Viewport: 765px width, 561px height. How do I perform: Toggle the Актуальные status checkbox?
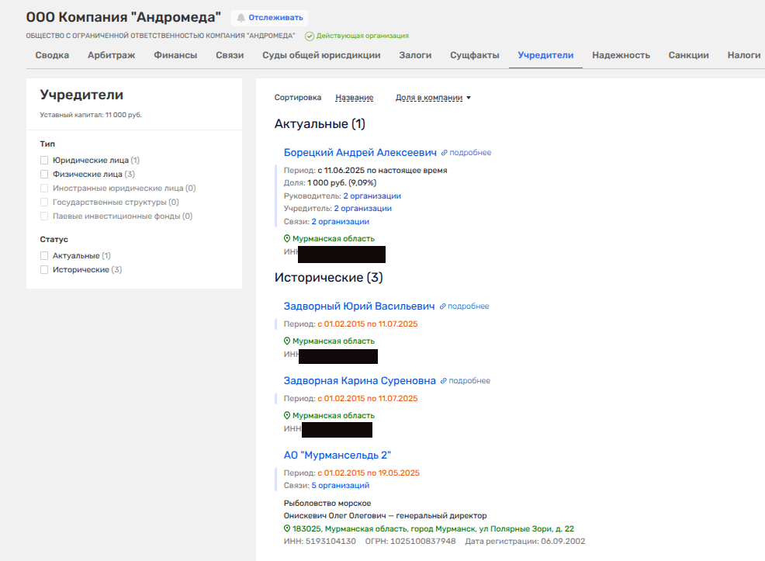44,256
